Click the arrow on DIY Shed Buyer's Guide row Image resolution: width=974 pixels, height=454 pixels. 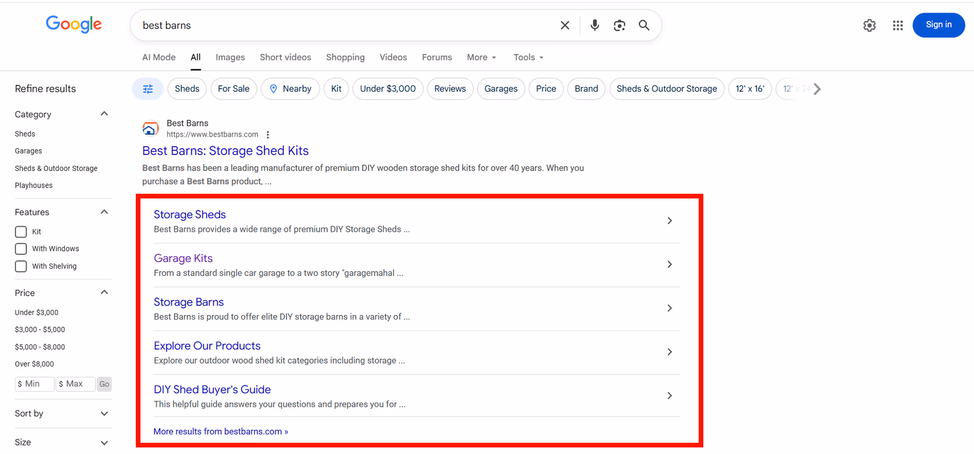(670, 395)
